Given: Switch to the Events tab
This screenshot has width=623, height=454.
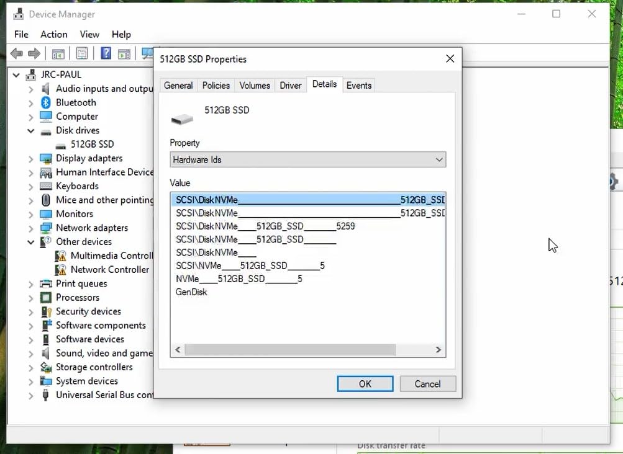Looking at the screenshot, I should pyautogui.click(x=359, y=86).
